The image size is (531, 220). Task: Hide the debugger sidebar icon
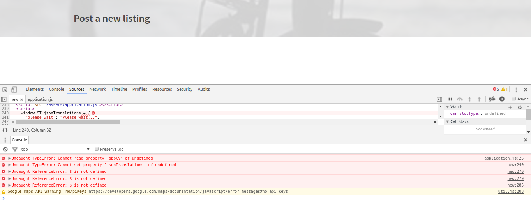click(x=439, y=99)
